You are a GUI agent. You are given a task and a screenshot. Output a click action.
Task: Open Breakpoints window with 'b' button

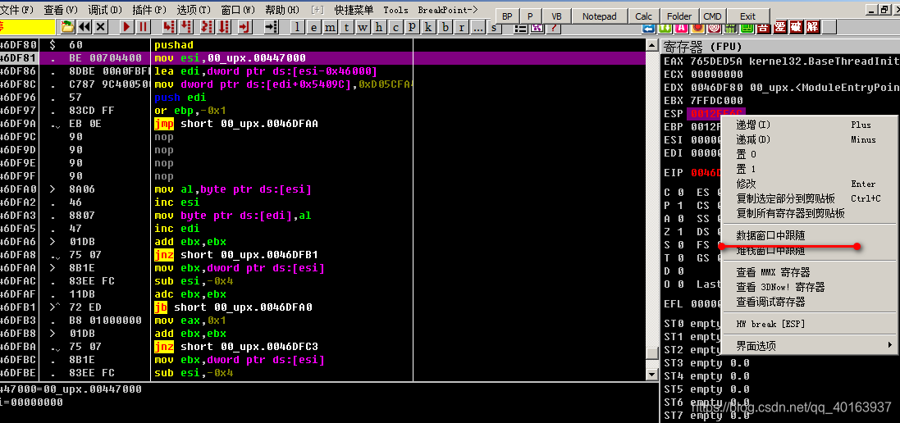[445, 27]
